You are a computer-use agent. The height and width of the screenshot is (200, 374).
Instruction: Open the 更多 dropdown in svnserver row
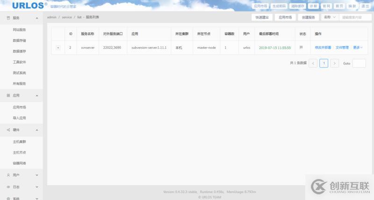pyautogui.click(x=358, y=48)
